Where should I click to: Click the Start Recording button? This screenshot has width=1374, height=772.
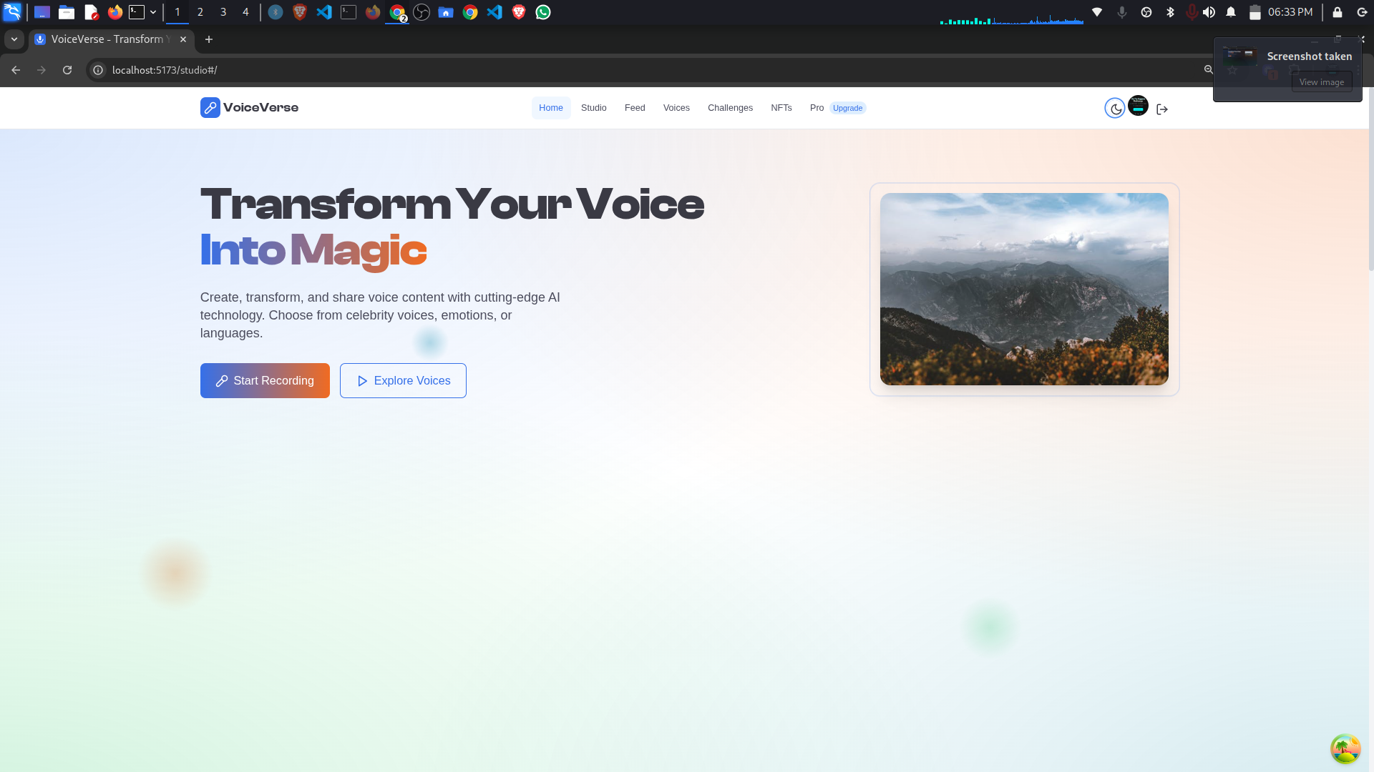[265, 381]
